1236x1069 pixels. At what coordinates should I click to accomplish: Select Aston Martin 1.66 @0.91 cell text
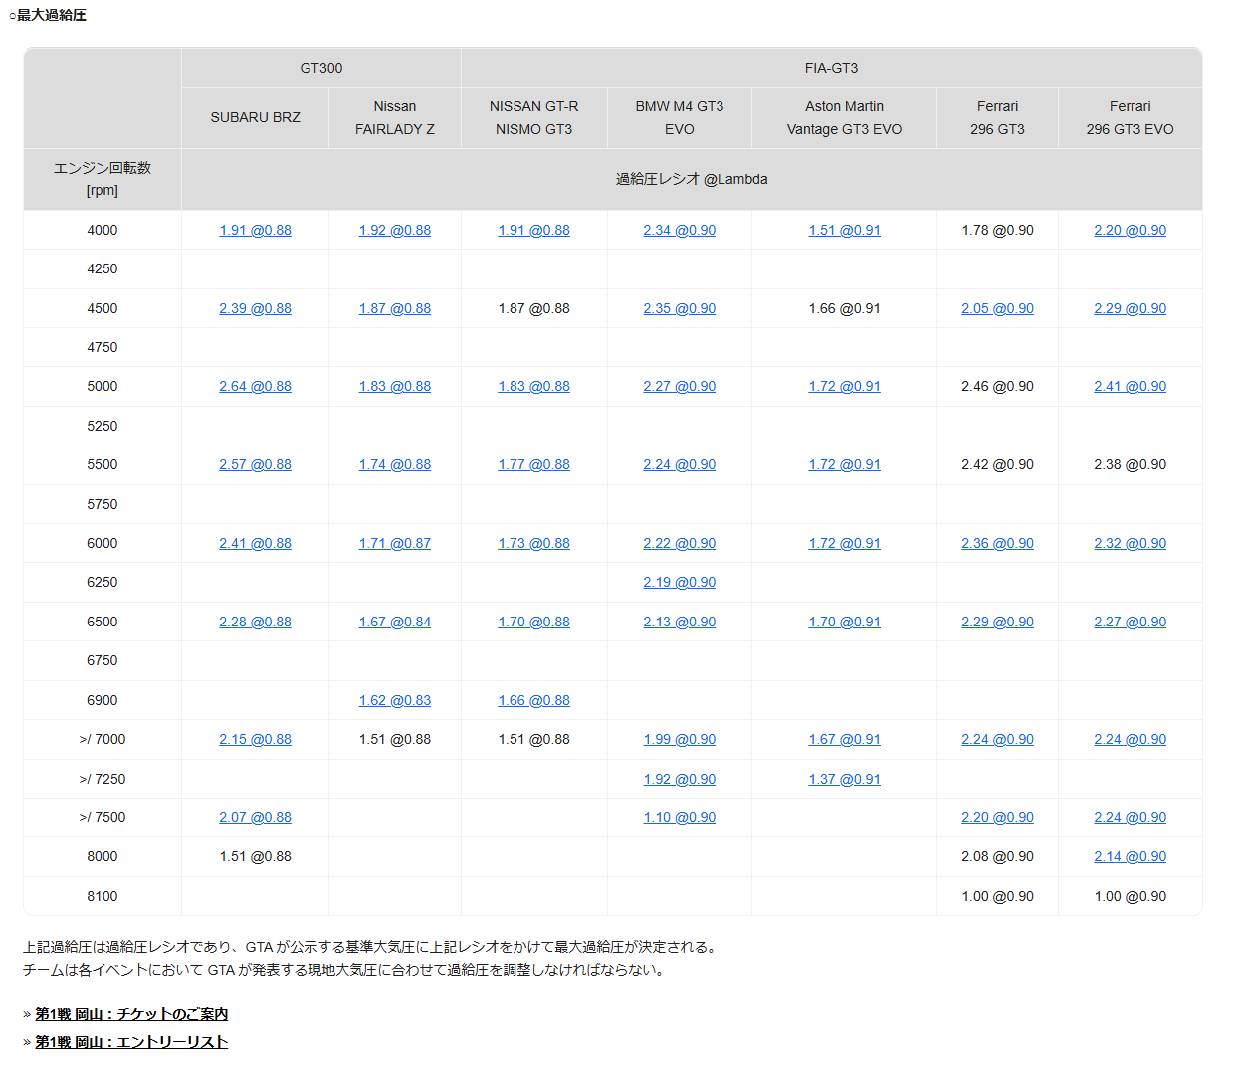pyautogui.click(x=845, y=308)
